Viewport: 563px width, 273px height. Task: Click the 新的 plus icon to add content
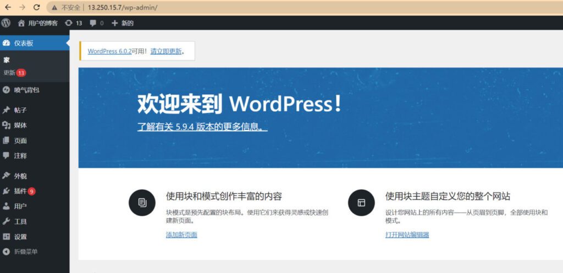115,23
